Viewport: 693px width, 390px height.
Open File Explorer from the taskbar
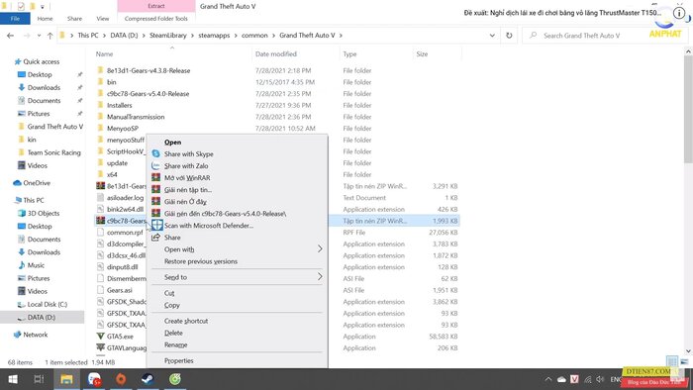pyautogui.click(x=66, y=379)
